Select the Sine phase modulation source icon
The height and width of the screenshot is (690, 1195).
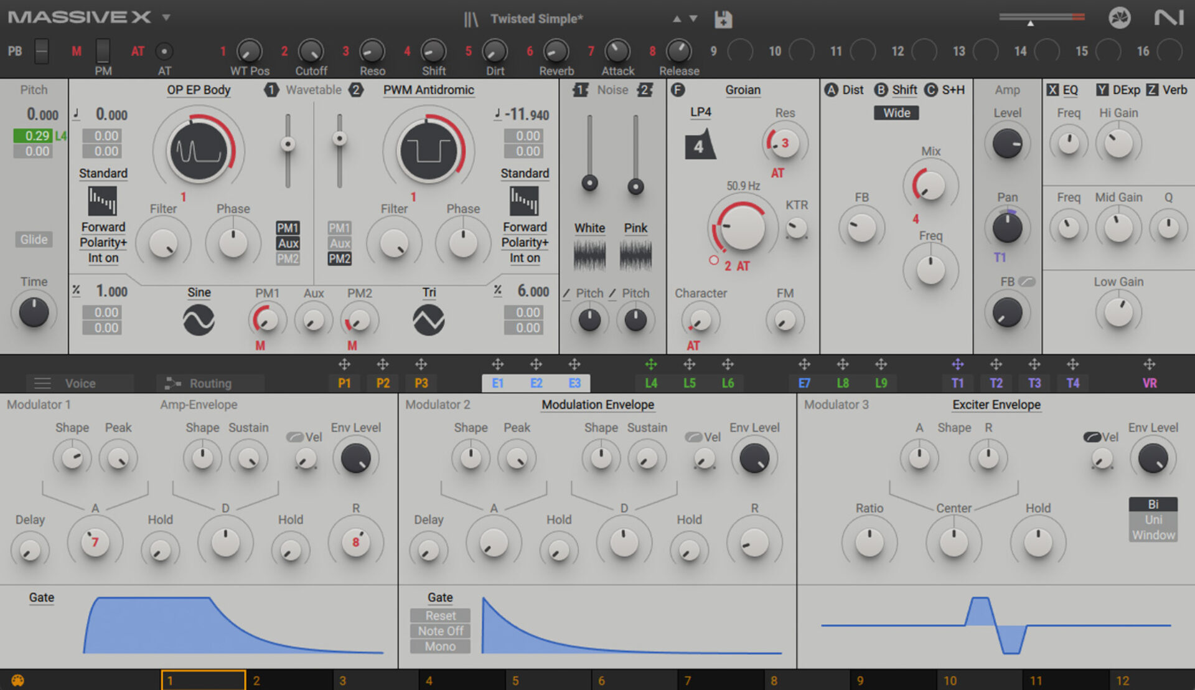[199, 319]
